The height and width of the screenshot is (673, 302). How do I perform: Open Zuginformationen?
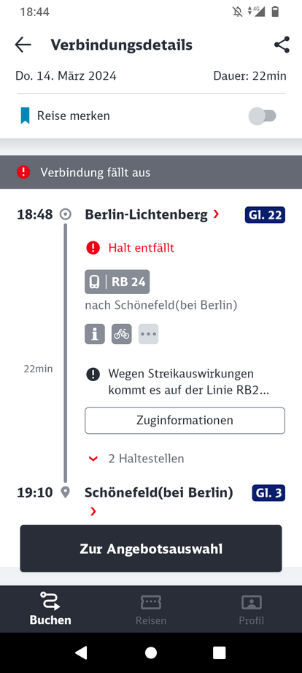pyautogui.click(x=185, y=420)
